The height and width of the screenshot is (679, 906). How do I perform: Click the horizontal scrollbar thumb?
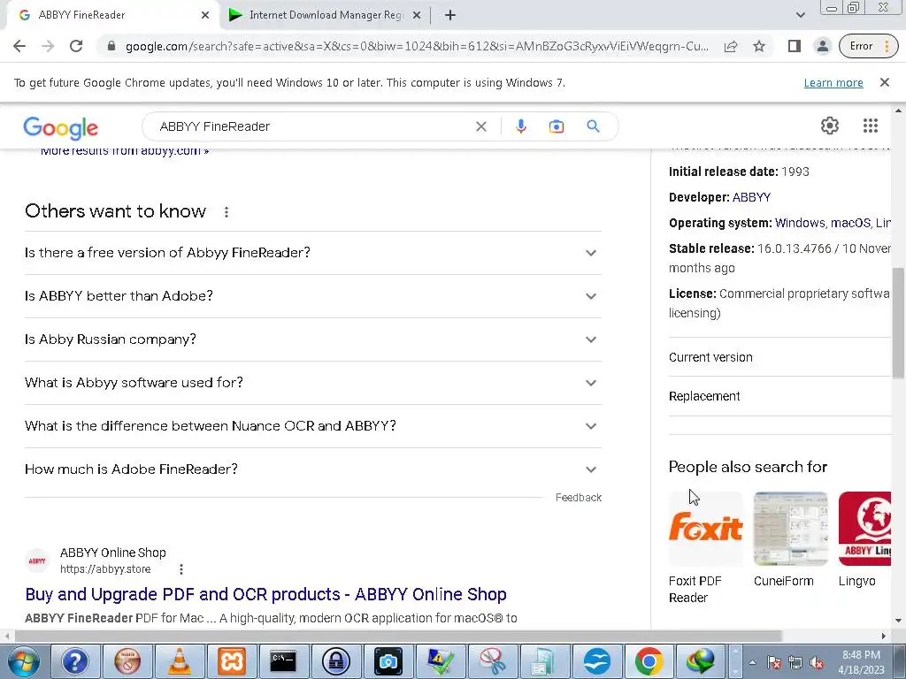tap(397, 637)
